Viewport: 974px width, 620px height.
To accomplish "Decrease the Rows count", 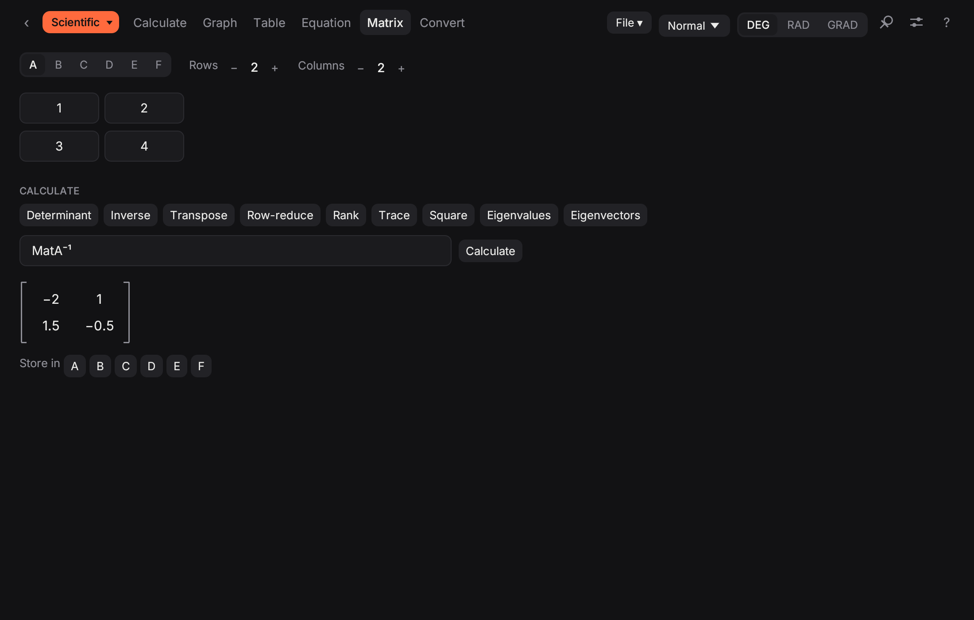I will (234, 68).
